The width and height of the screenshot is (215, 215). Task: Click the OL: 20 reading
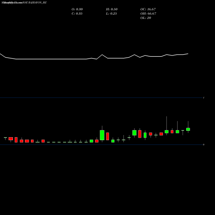(x=146, y=18)
